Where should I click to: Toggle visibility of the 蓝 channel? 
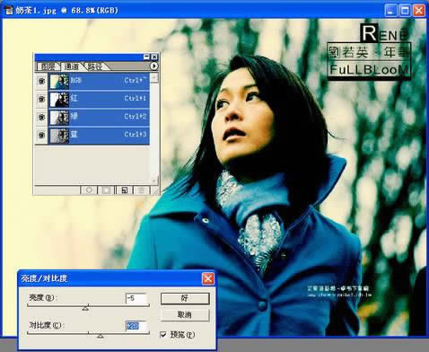pos(41,135)
